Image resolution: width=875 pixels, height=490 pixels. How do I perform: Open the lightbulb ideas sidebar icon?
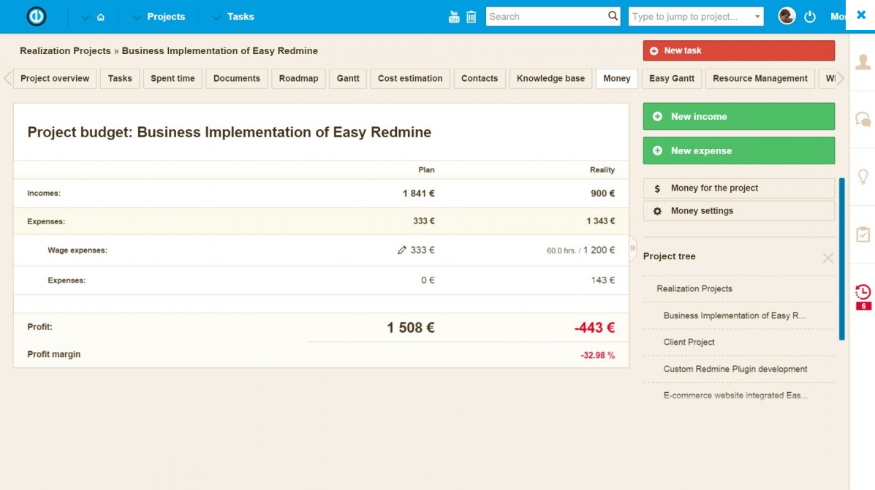tap(863, 177)
